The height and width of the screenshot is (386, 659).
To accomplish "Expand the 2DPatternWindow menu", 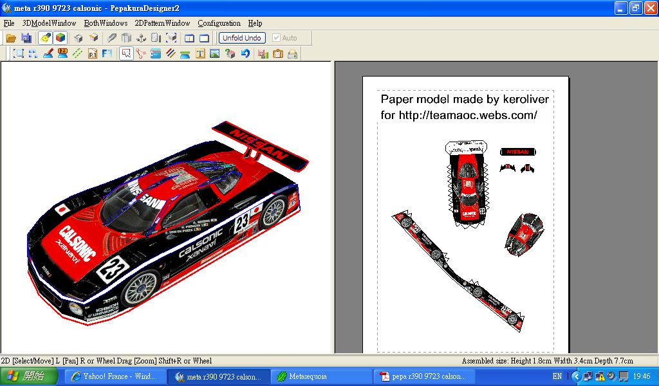I will click(x=162, y=23).
